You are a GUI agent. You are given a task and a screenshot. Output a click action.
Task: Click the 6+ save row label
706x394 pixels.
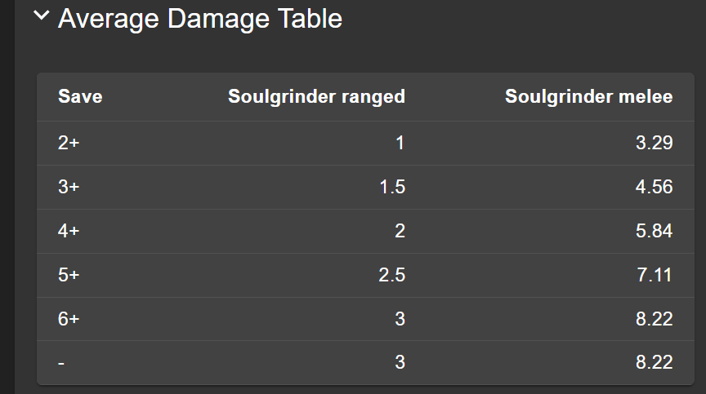(69, 319)
